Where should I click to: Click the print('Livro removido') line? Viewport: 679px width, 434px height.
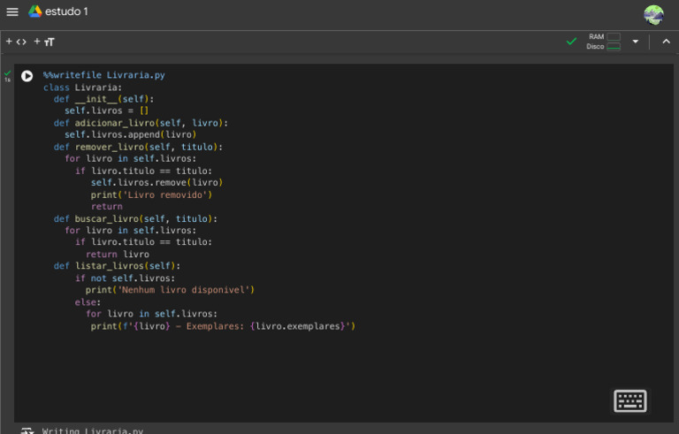(x=151, y=195)
